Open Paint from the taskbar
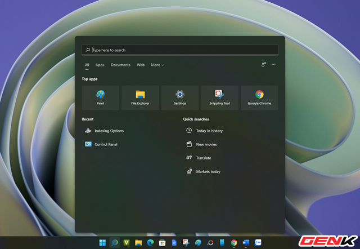 [x=198, y=243]
